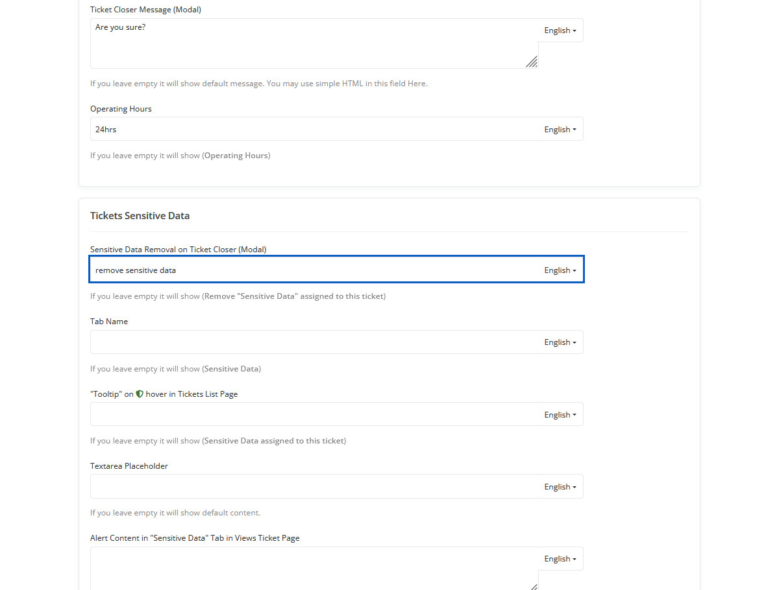
Task: Click hint 'Remove Sensitive Data assigned to this ticket'
Action: pos(238,296)
